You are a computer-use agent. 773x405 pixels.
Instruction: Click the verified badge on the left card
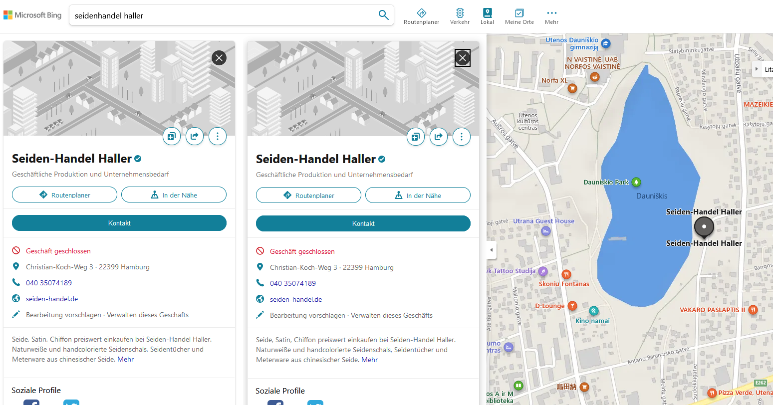tap(138, 159)
